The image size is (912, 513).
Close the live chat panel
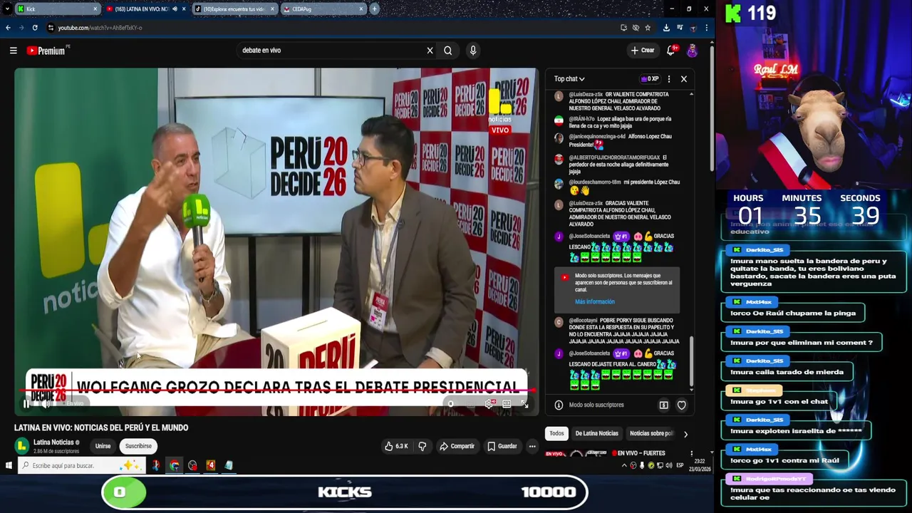[x=683, y=79]
